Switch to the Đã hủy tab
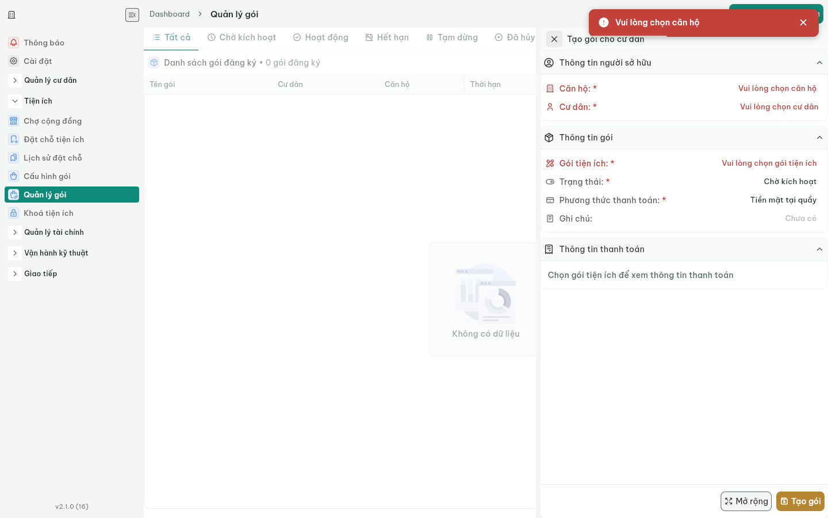Image resolution: width=828 pixels, height=518 pixels. (x=515, y=37)
